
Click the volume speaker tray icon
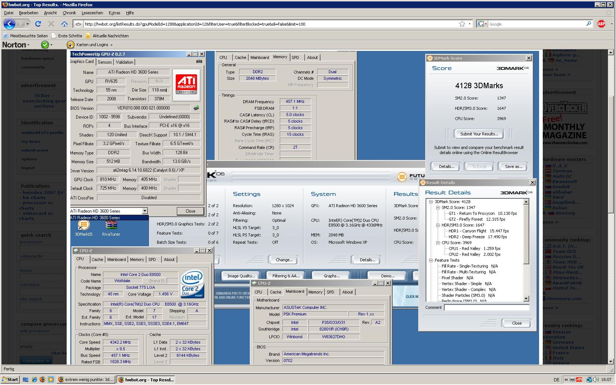pyautogui.click(x=596, y=380)
